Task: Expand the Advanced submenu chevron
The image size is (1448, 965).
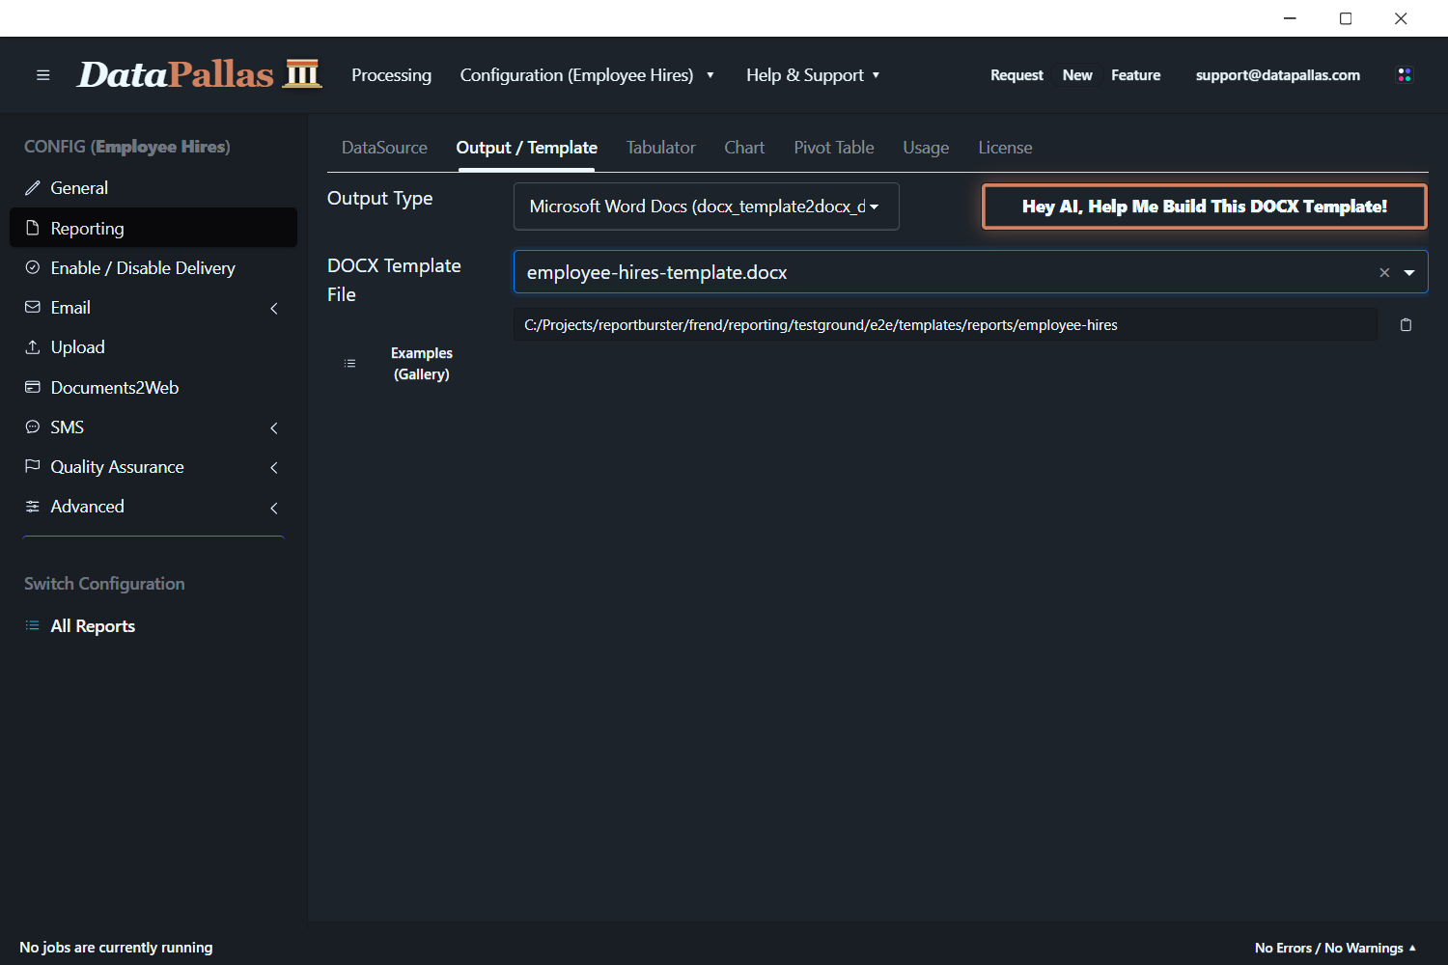Action: pos(274,508)
